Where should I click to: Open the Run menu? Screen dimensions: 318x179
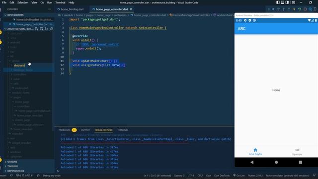50,2
